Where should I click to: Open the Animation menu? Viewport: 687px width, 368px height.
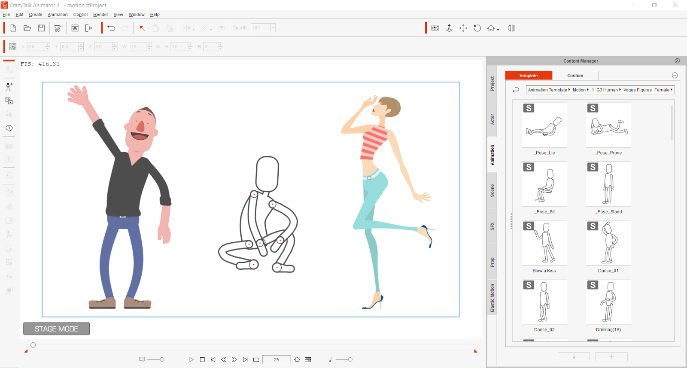(58, 15)
